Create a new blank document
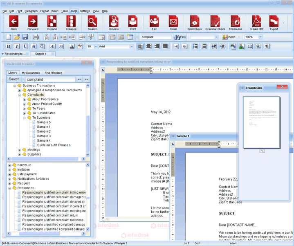The width and height of the screenshot is (294, 246). click(x=9, y=37)
